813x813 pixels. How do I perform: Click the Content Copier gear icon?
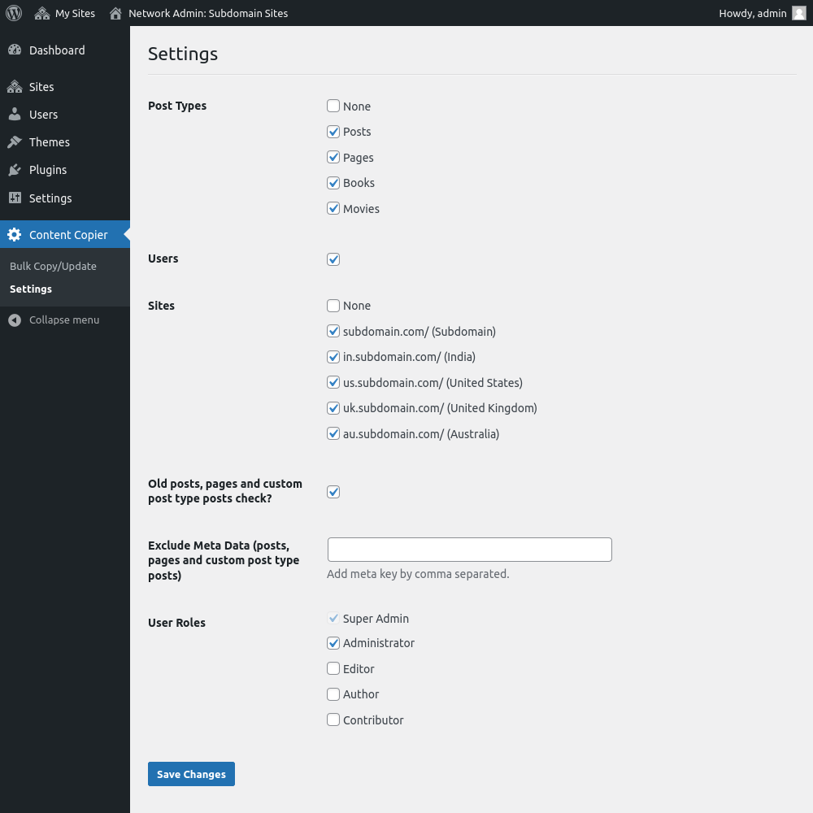click(x=15, y=235)
